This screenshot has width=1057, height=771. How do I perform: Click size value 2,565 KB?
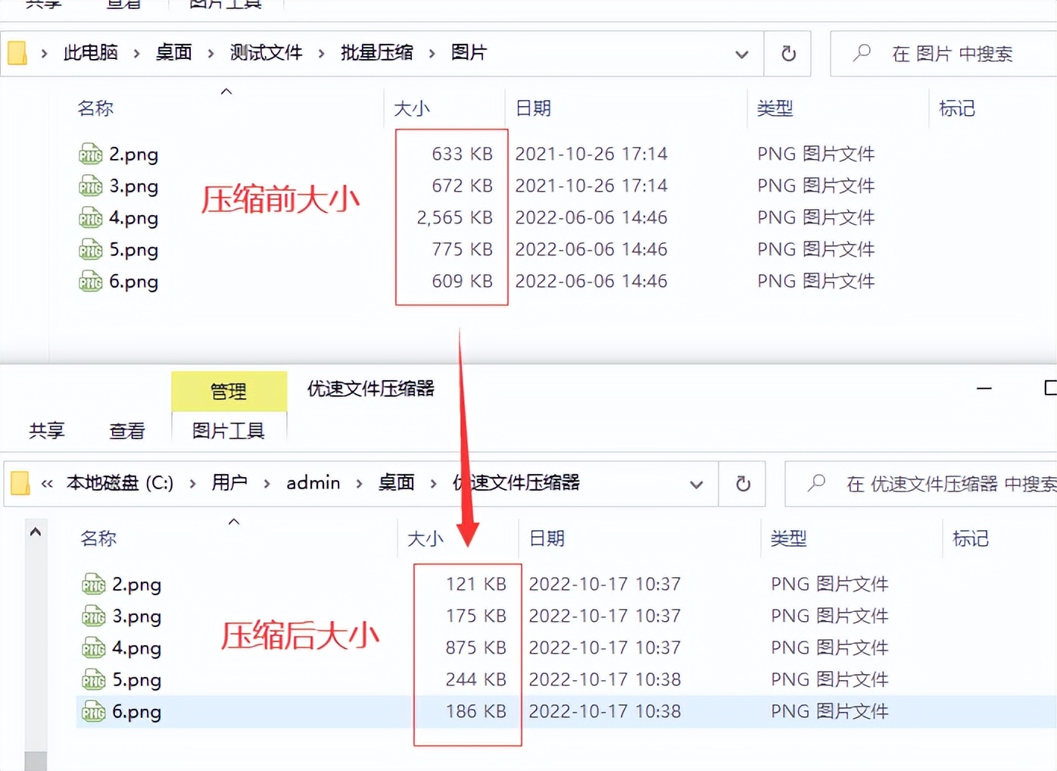coord(455,218)
